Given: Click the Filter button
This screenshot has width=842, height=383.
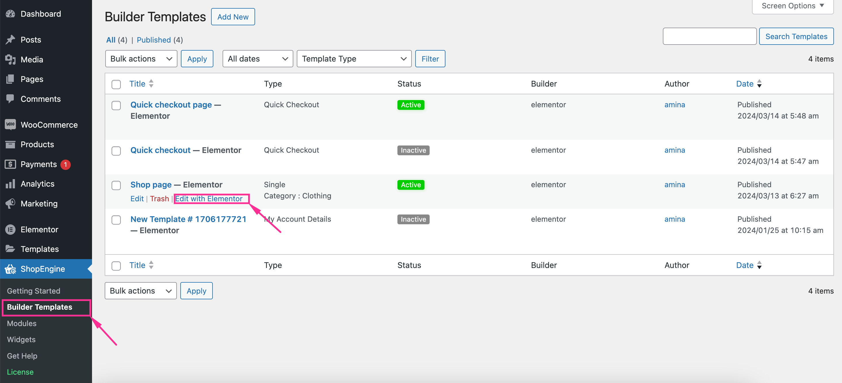Looking at the screenshot, I should (x=430, y=59).
